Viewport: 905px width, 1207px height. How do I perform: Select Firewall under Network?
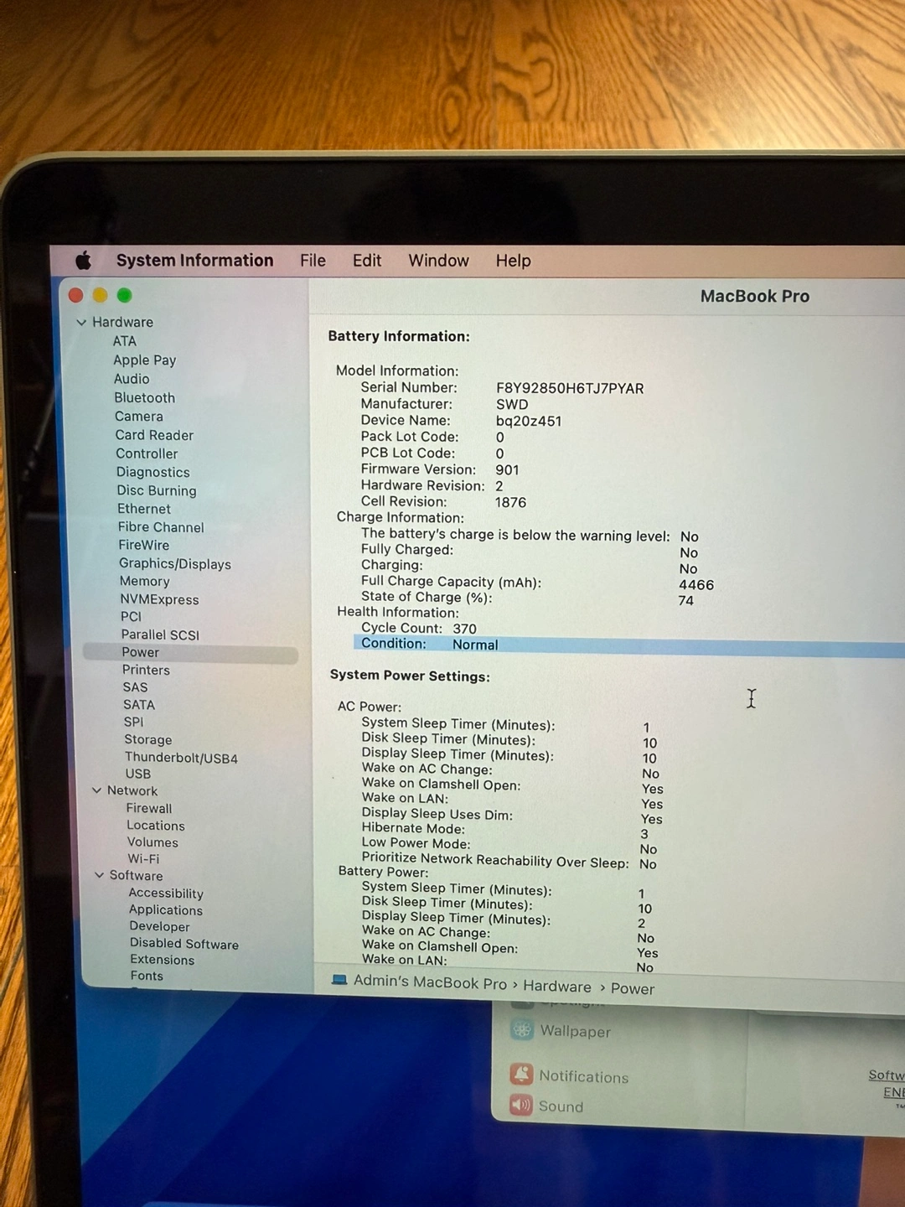(x=149, y=808)
